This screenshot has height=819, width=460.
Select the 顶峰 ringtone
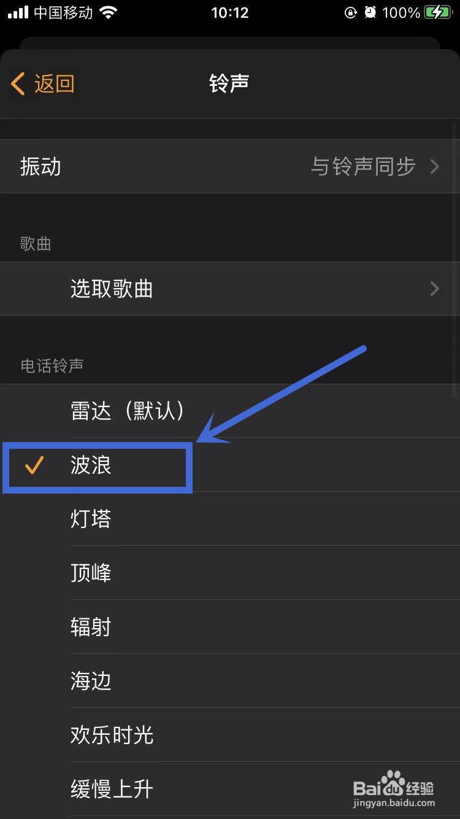230,573
